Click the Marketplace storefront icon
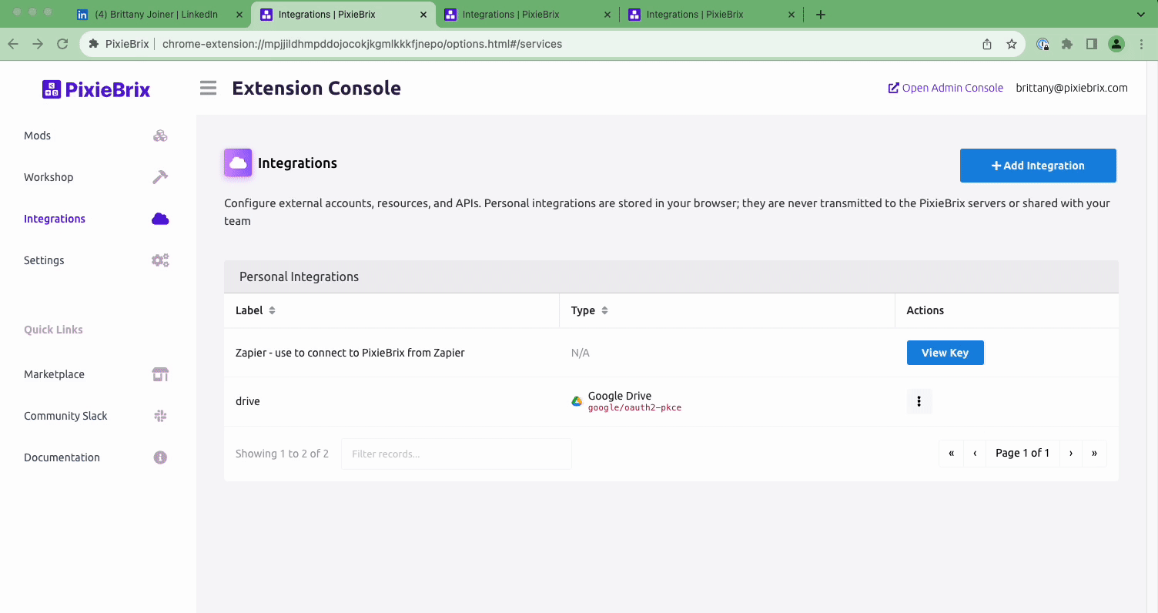The height and width of the screenshot is (613, 1158). (160, 374)
